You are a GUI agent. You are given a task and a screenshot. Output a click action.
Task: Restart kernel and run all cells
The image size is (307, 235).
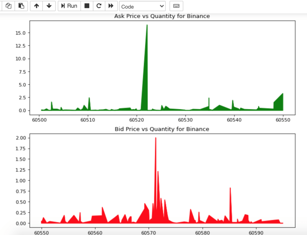[110, 6]
